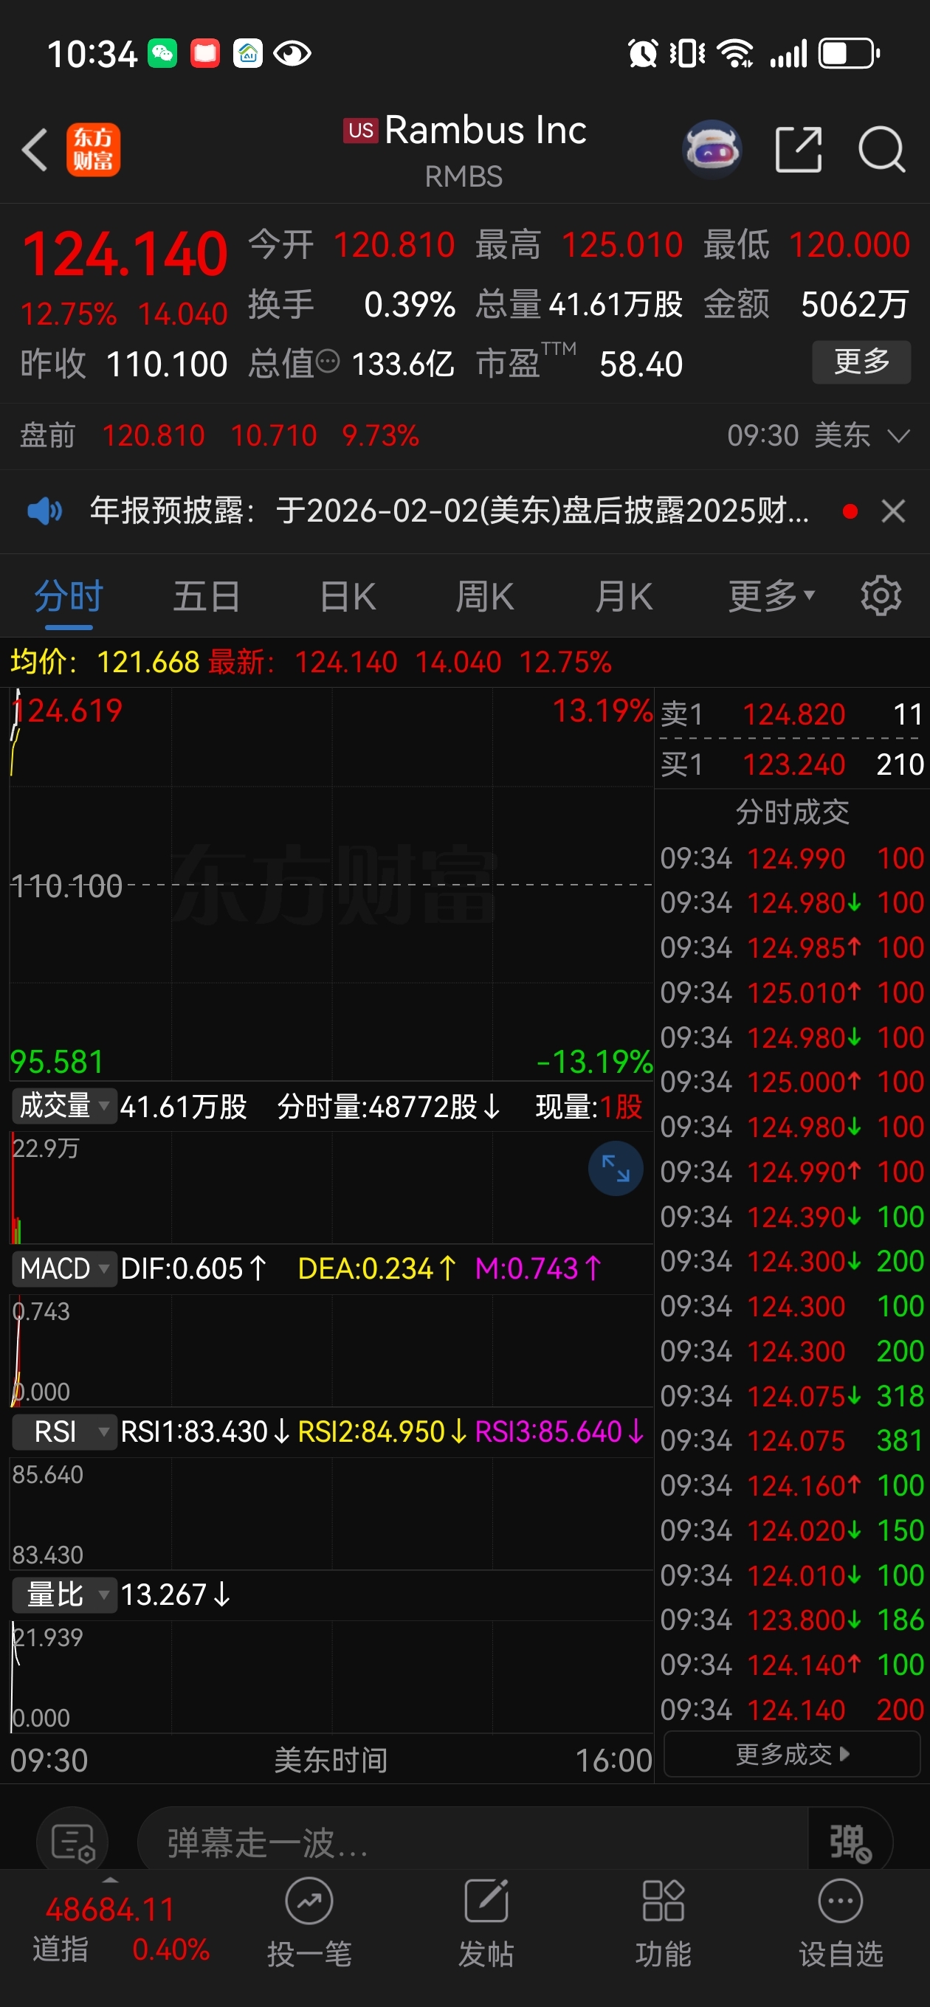Tap the 分时成交 header
The height and width of the screenshot is (2007, 930).
pos(792,812)
